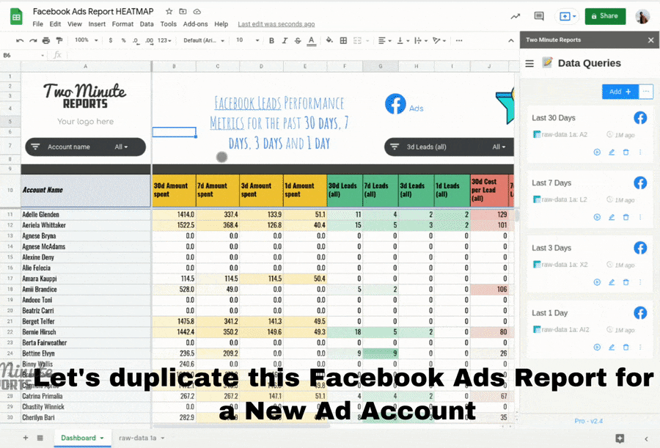
Task: Switch to the raw-data 1a sheet tab
Action: [142, 438]
